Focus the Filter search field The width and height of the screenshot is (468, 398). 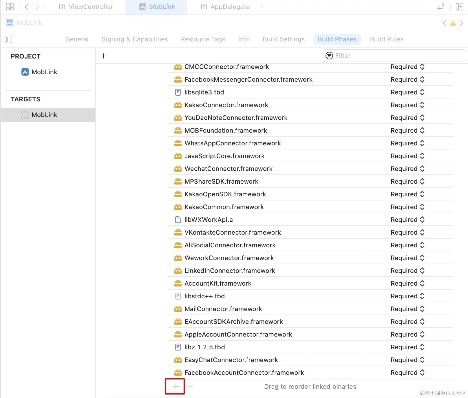tap(394, 56)
